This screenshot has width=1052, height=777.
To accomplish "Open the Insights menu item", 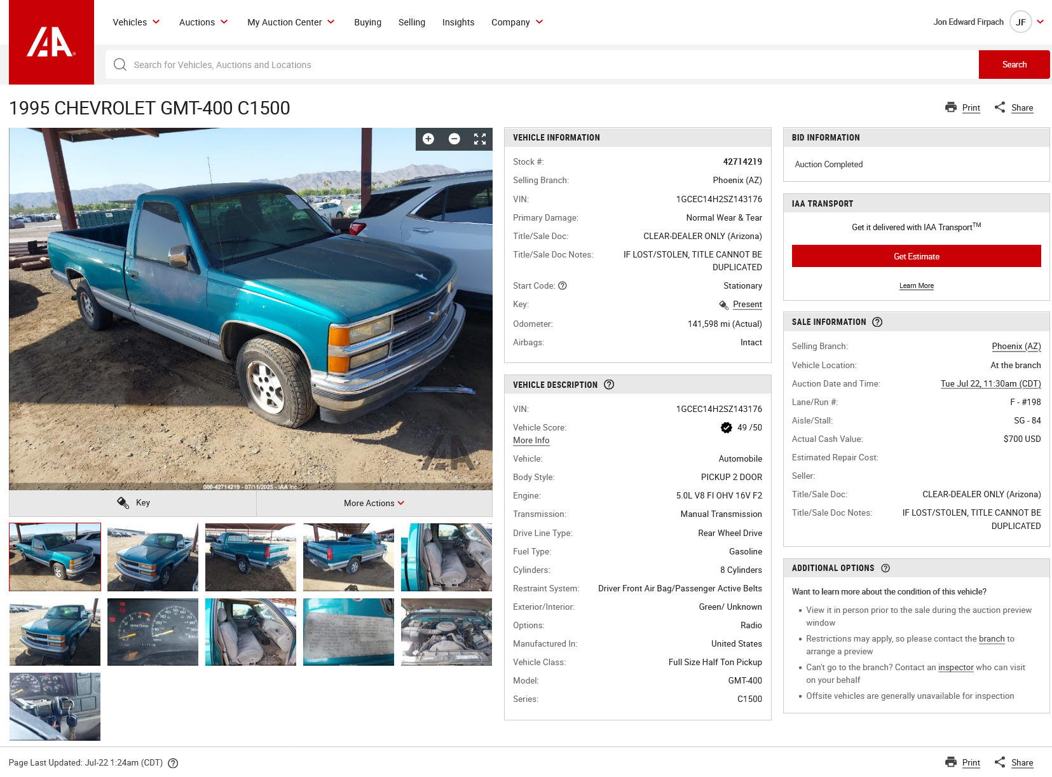I will pyautogui.click(x=458, y=22).
